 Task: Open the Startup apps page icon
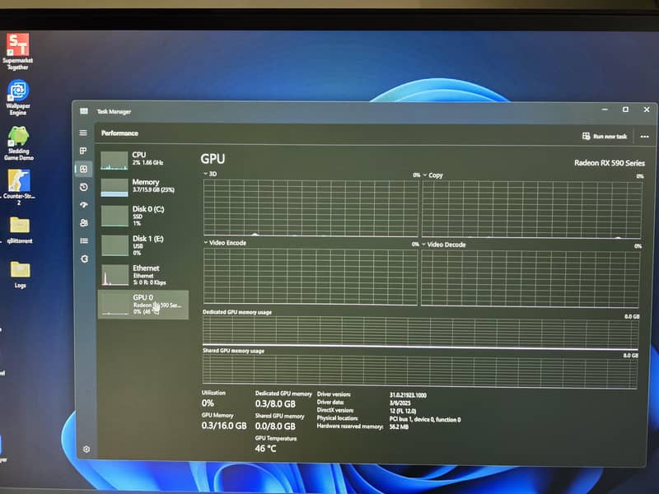83,205
